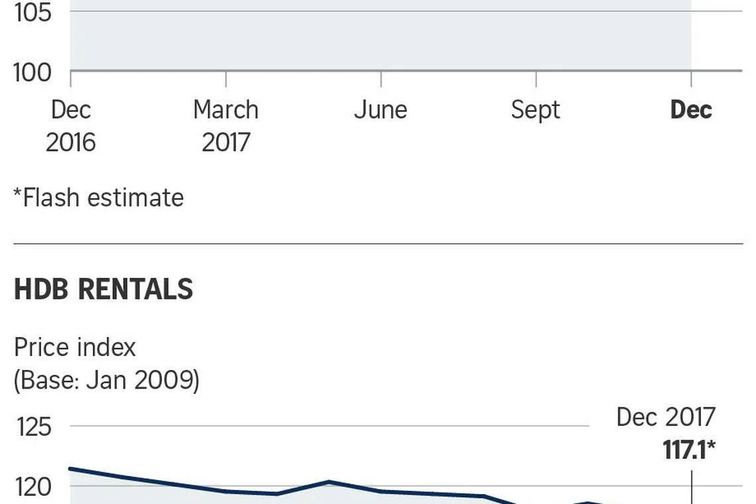The image size is (756, 504).
Task: Click the Base: Jan 2009 text
Action: click(106, 381)
